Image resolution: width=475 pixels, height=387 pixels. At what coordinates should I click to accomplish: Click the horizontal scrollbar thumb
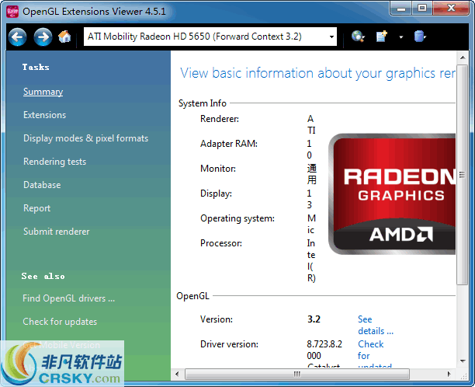point(297,374)
